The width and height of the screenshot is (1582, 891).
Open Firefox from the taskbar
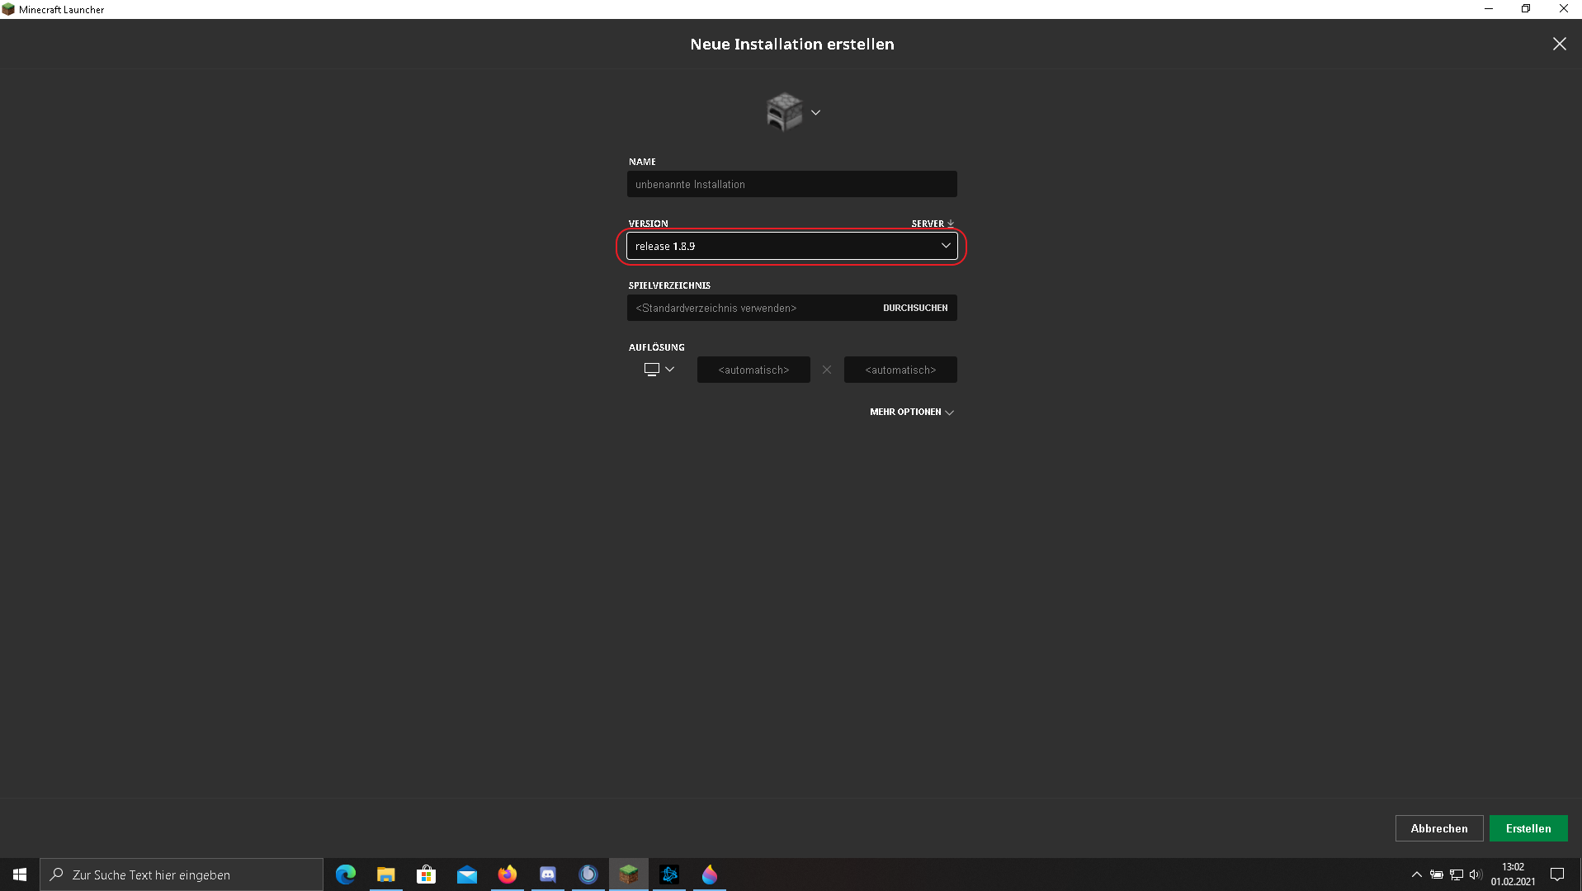pyautogui.click(x=508, y=874)
